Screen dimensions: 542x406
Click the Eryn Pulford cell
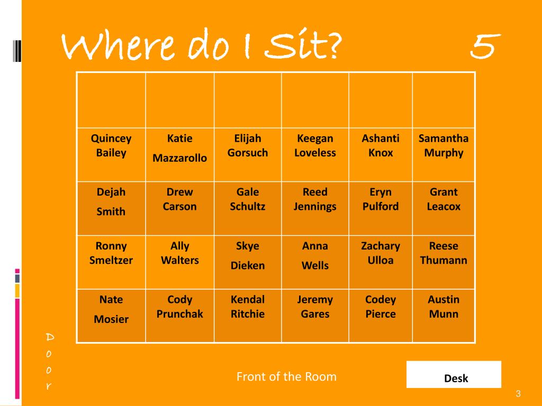[381, 208]
